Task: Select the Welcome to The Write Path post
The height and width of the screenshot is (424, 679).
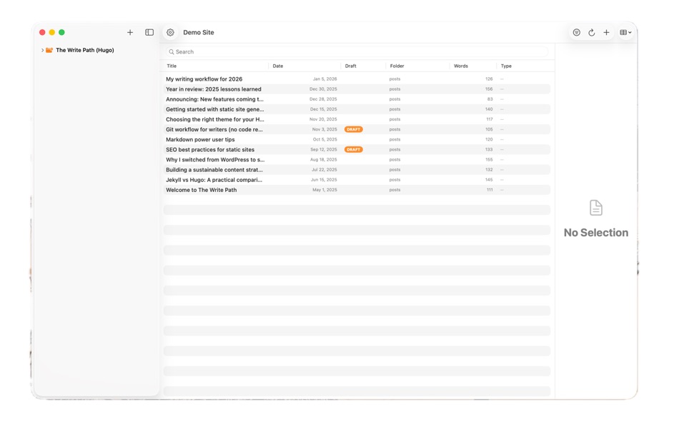Action: (x=206, y=190)
